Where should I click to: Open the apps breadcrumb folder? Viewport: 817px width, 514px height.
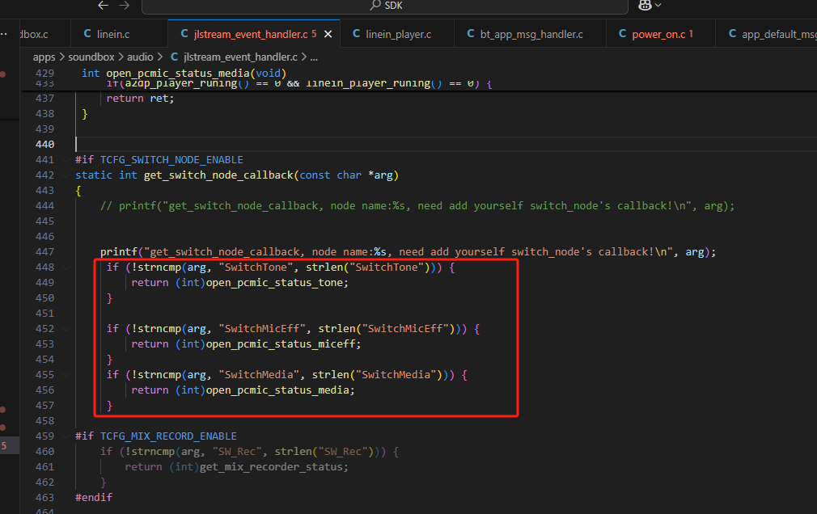44,57
